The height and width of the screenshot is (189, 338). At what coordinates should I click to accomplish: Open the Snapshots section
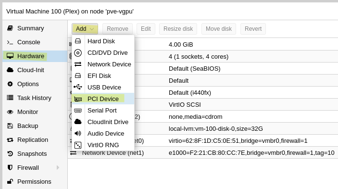tap(32, 154)
